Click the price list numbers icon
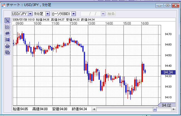Image resolution: width=181 pixels, height=116 pixels. coord(8,39)
